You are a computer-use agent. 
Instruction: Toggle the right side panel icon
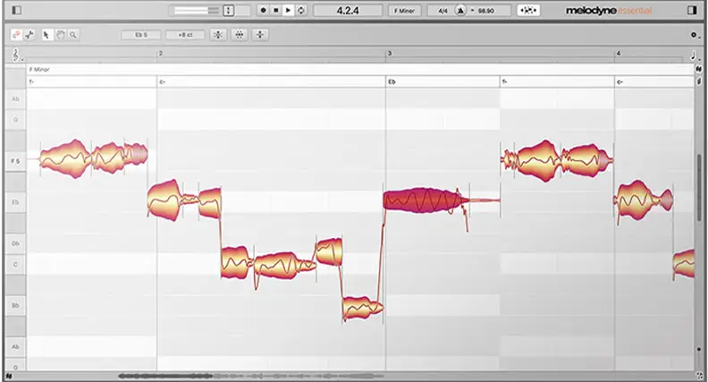(692, 10)
